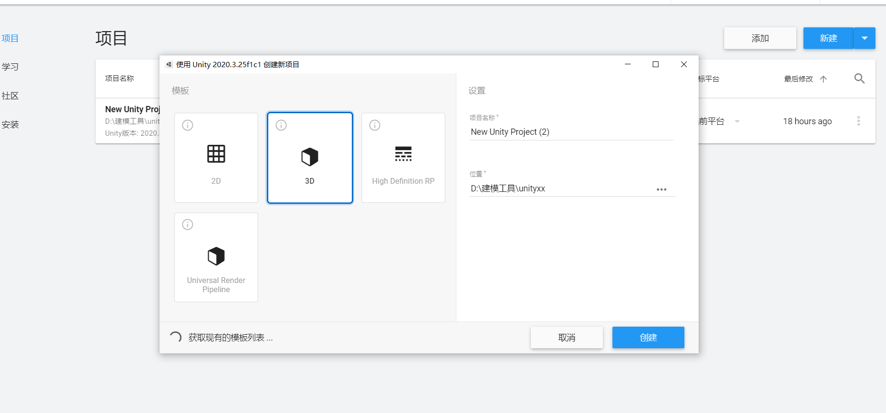Viewport: 886px width, 413px height.
Task: Maximize the create project dialog
Action: [656, 64]
